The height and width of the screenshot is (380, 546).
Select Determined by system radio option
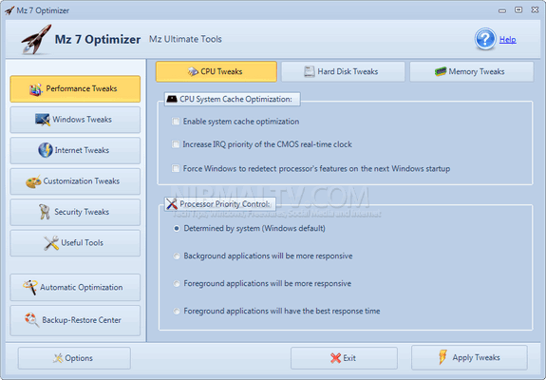point(177,229)
